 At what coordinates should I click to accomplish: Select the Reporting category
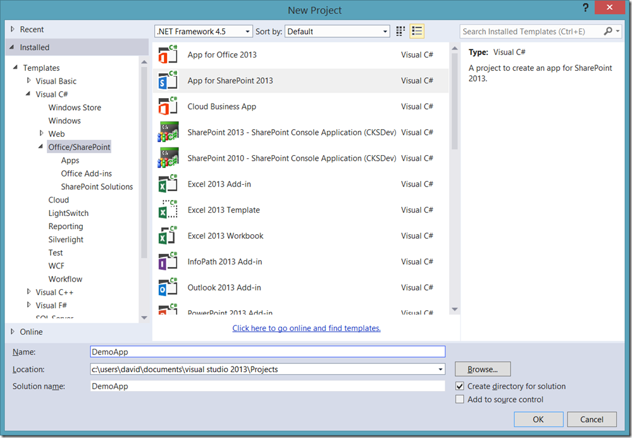(66, 226)
